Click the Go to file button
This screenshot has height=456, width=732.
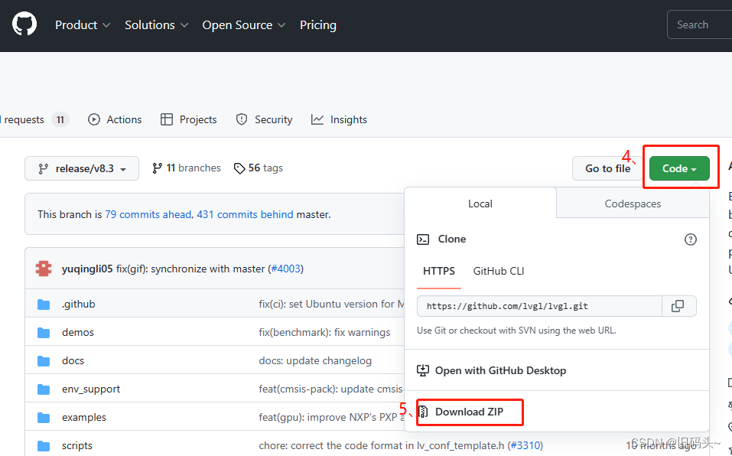tap(608, 168)
